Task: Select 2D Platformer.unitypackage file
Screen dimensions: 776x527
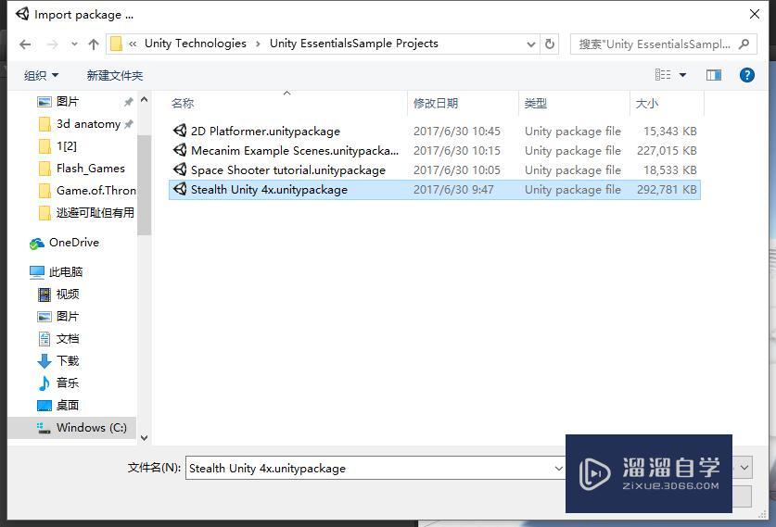Action: tap(435, 131)
